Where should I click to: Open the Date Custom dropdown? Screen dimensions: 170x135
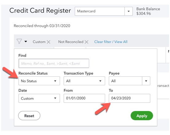39,98
